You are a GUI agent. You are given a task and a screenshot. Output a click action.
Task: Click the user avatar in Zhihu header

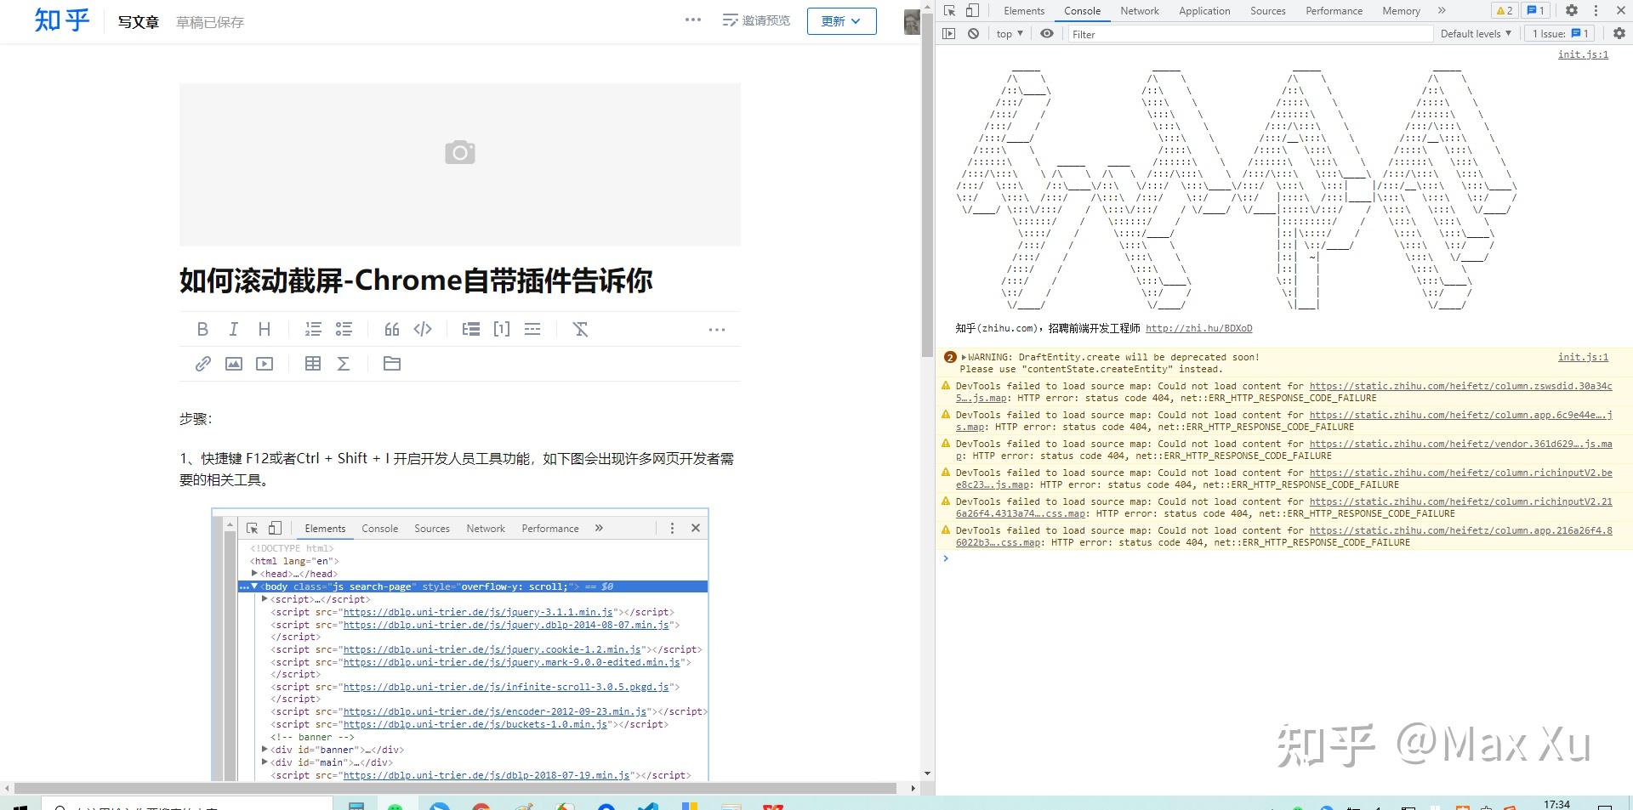click(x=911, y=21)
